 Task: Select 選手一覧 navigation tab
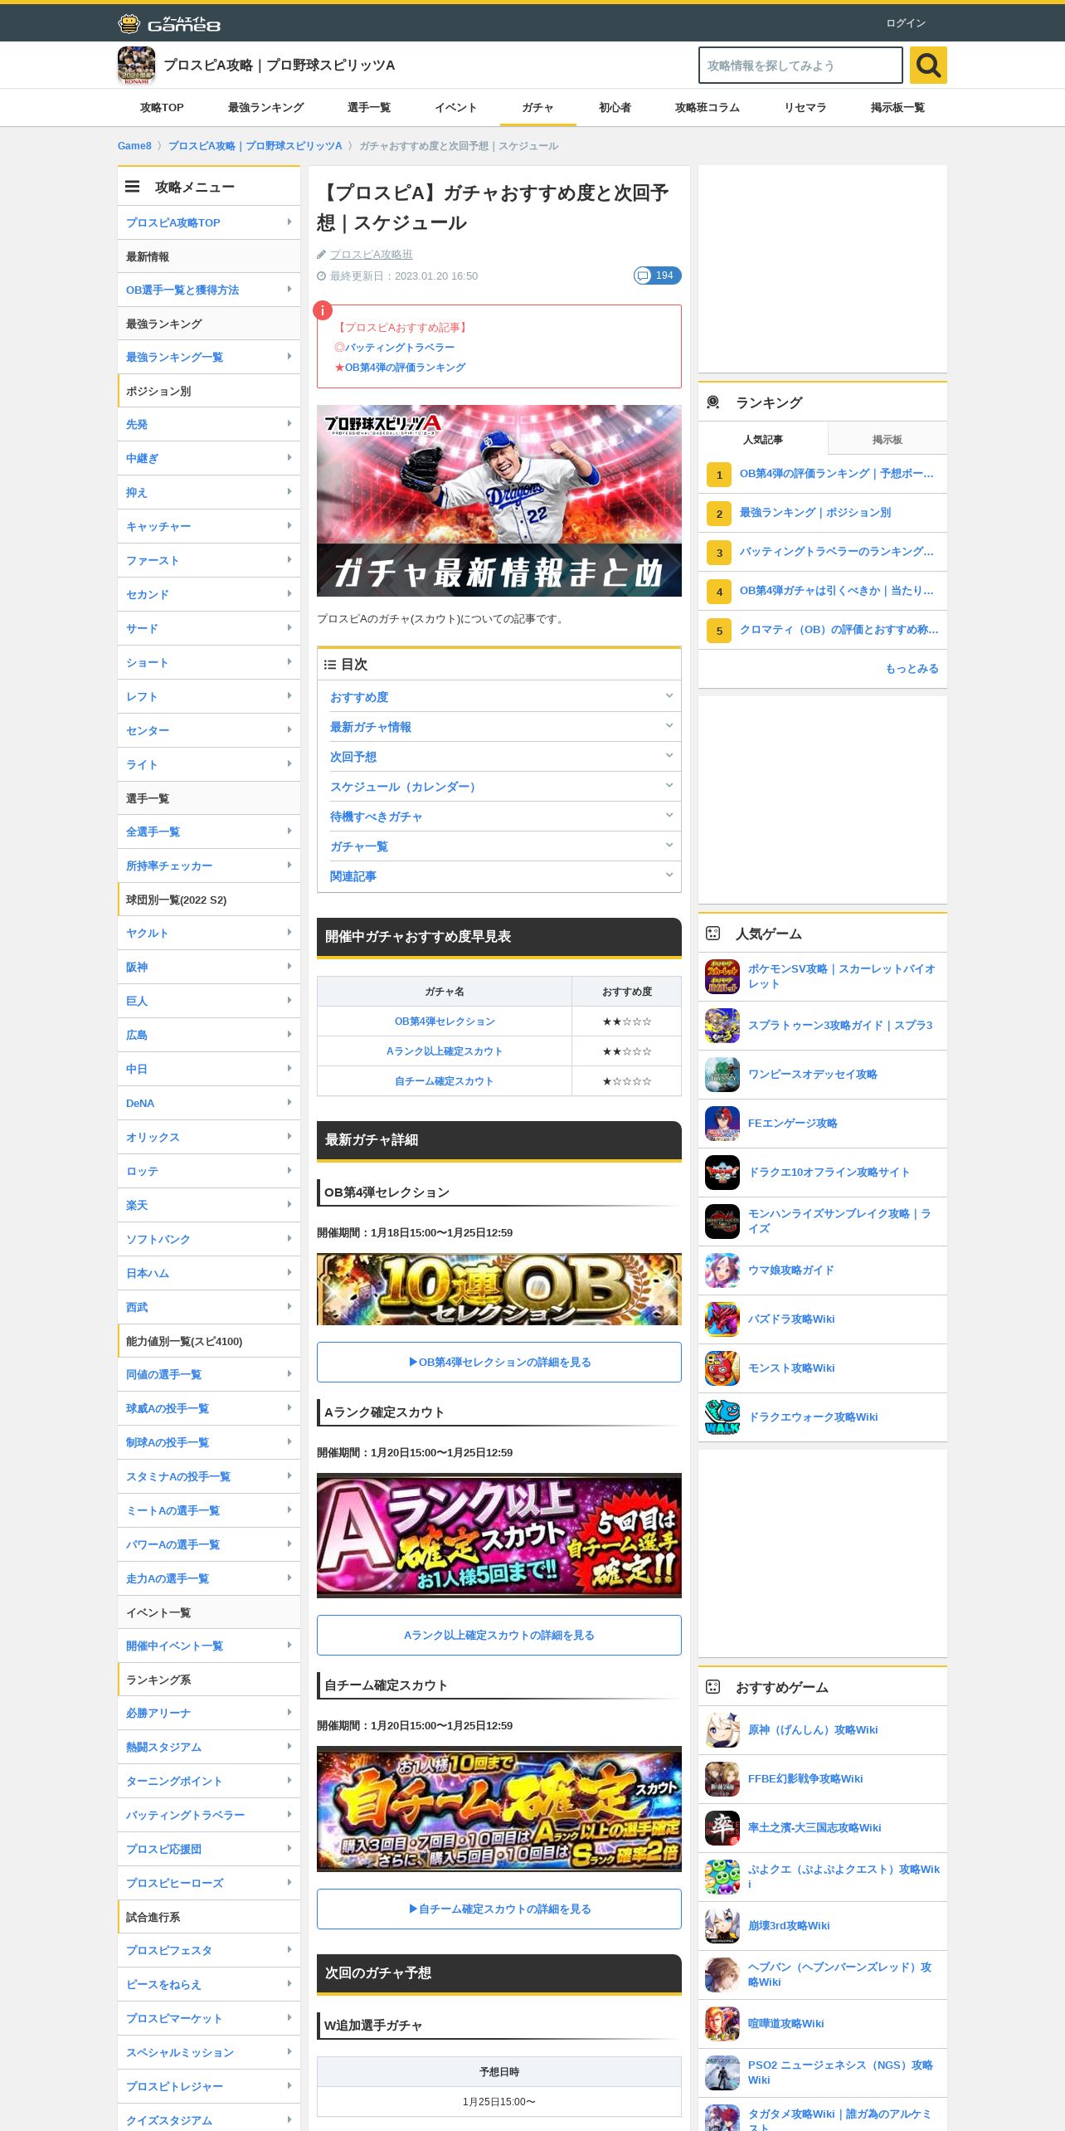(x=369, y=107)
